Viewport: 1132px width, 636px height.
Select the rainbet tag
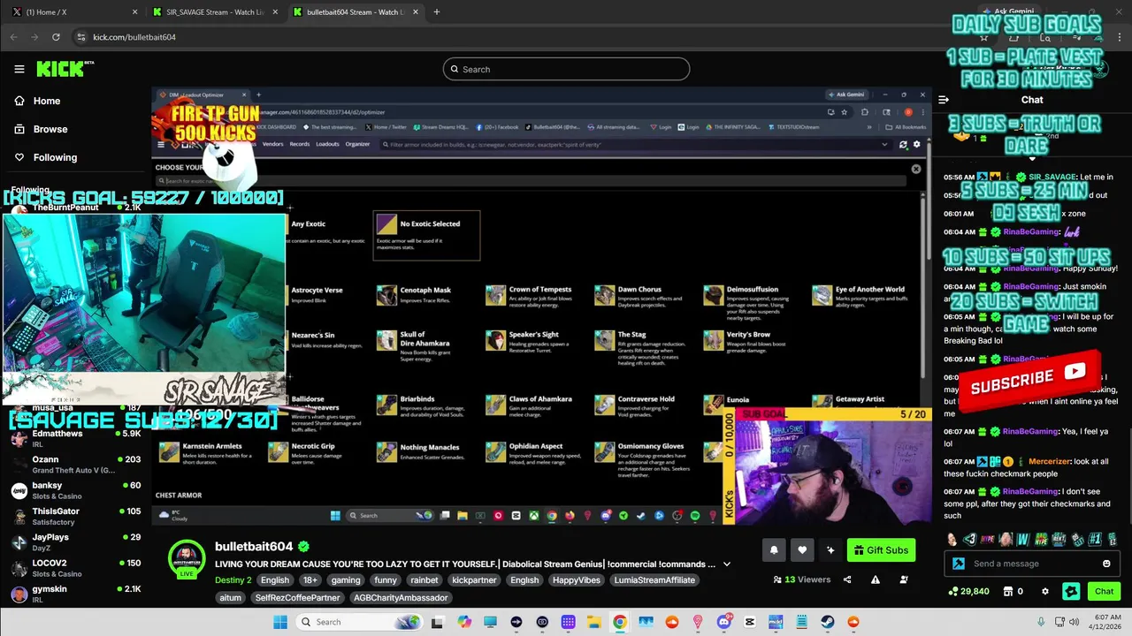[424, 580]
